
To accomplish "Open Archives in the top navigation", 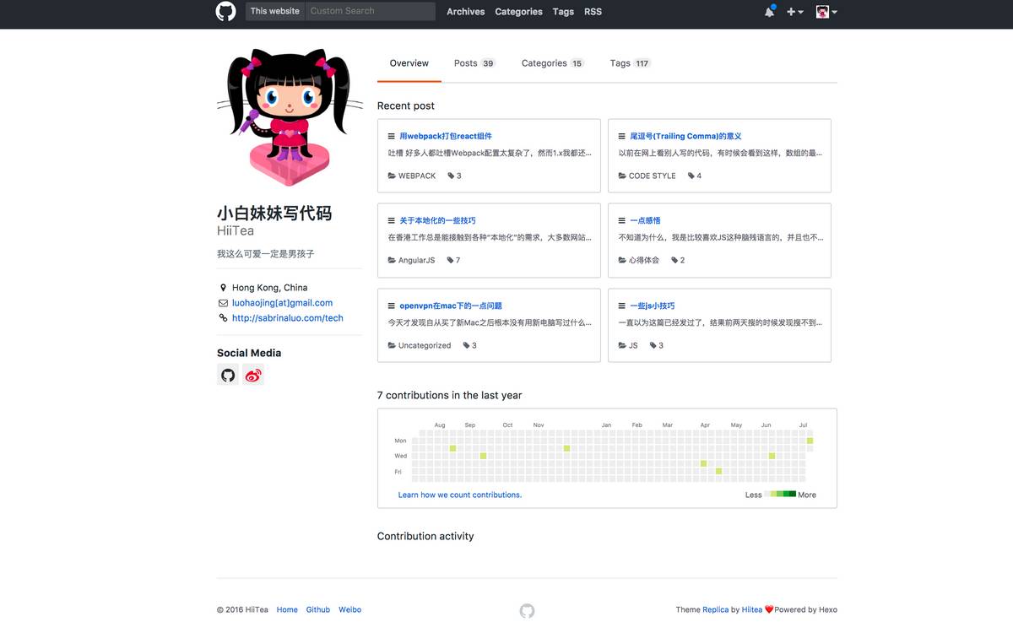I will [465, 12].
